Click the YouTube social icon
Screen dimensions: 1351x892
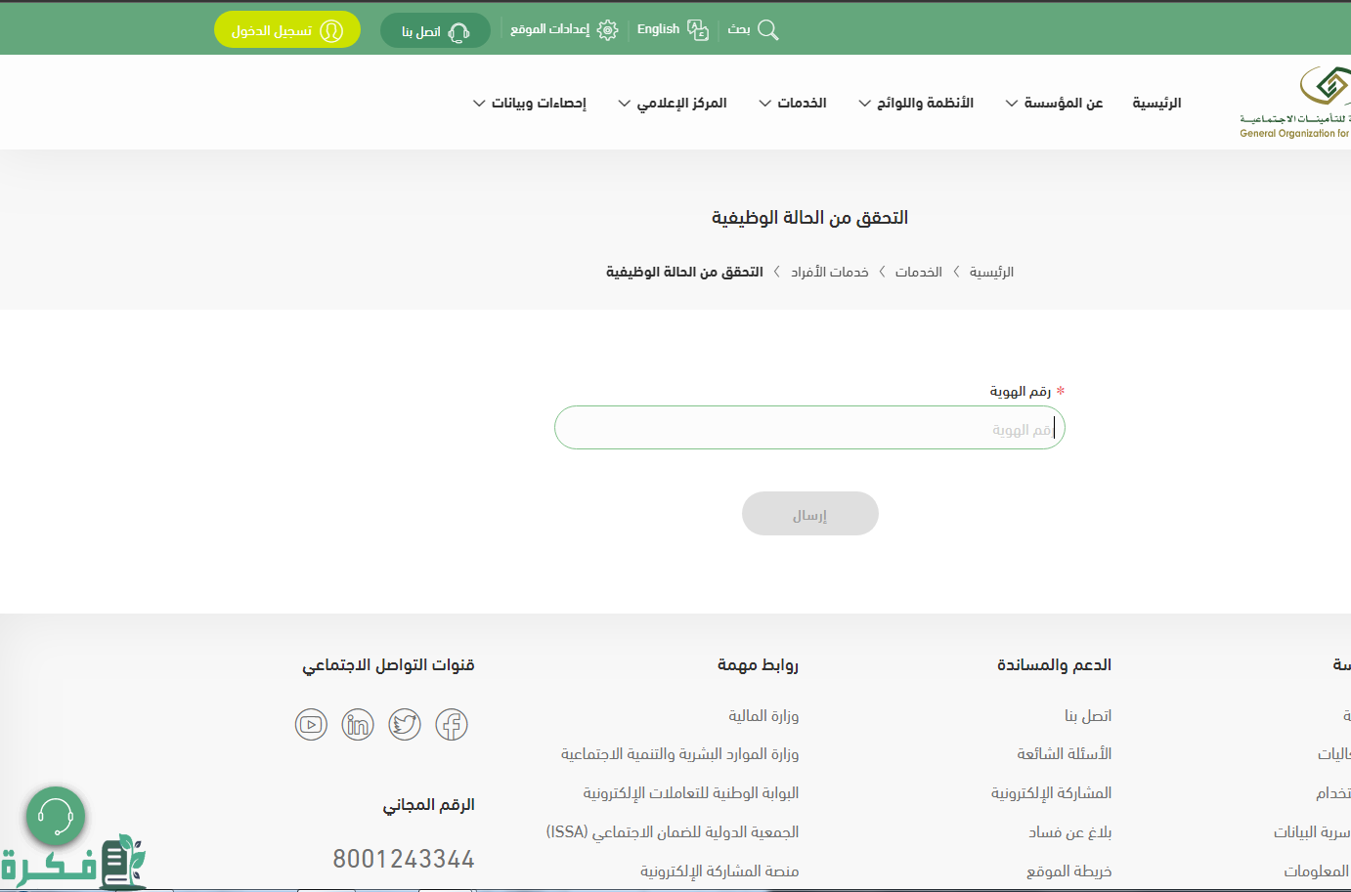pos(311,725)
